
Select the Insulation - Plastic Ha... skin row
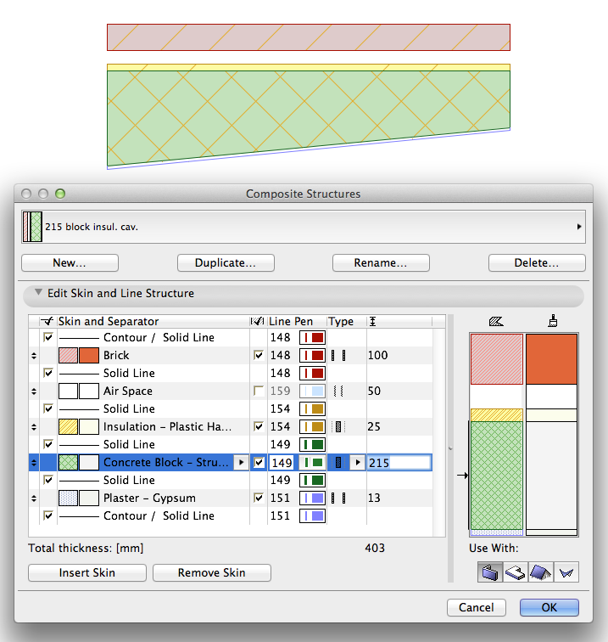coord(231,426)
